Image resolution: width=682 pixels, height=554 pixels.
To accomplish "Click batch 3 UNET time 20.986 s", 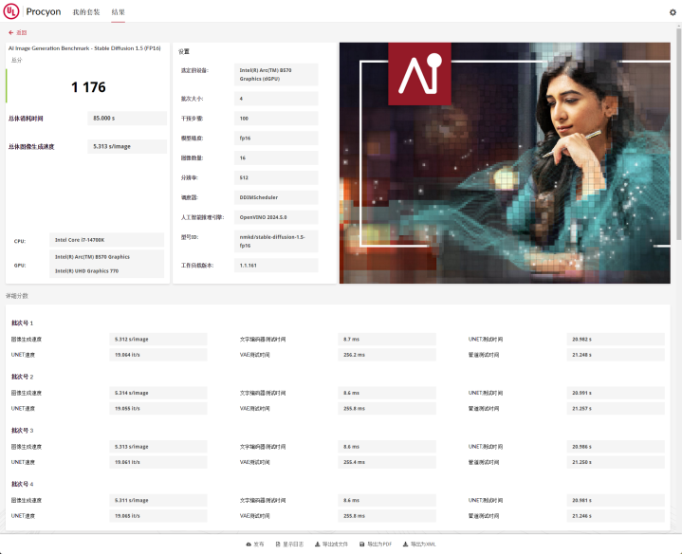I will pos(616,447).
